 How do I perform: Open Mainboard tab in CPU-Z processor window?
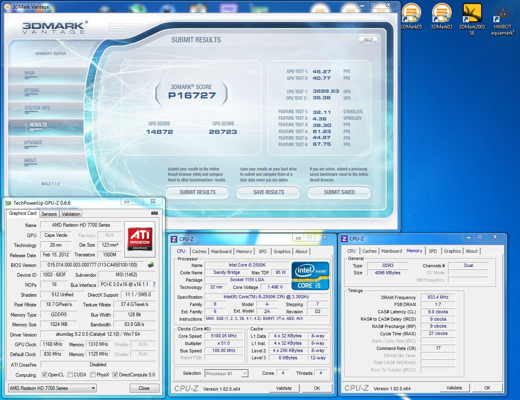tap(221, 251)
